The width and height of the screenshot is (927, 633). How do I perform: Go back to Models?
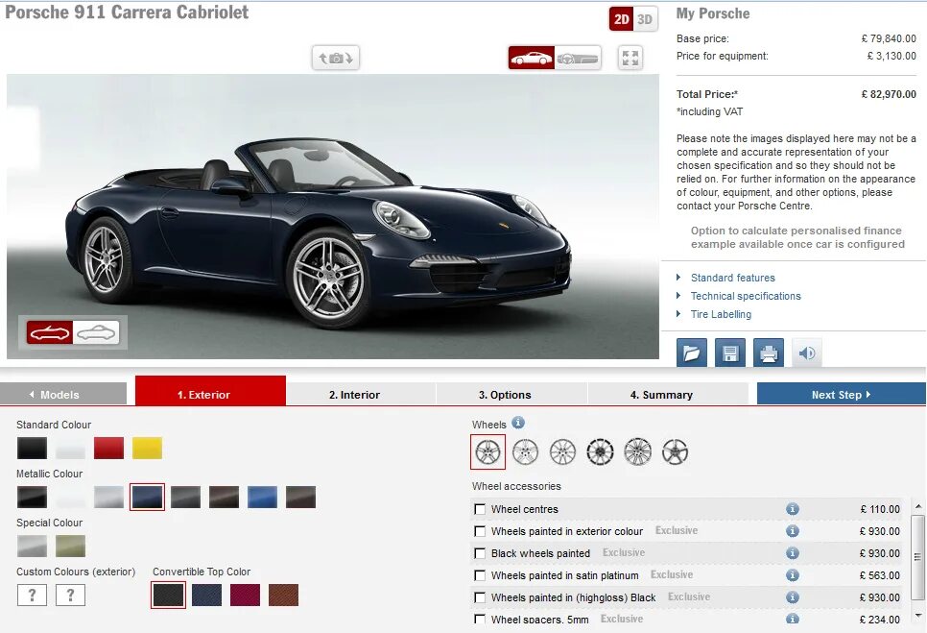click(x=63, y=394)
